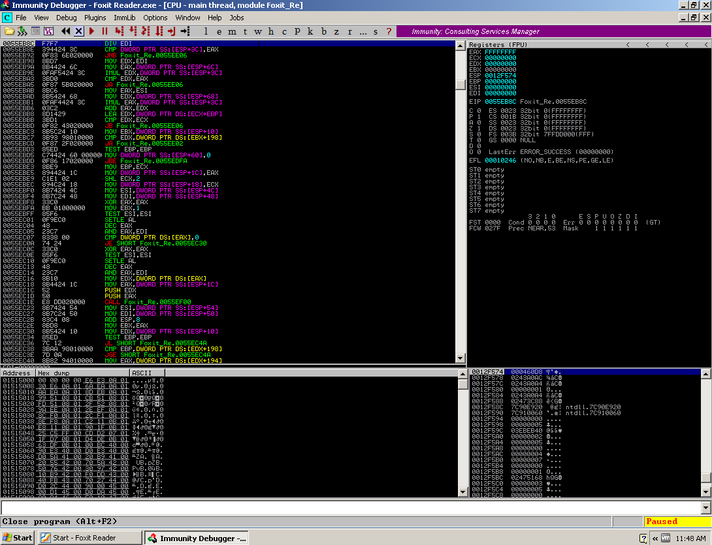
Task: Show Breakpoints with 'b' button
Action: pyautogui.click(x=324, y=31)
